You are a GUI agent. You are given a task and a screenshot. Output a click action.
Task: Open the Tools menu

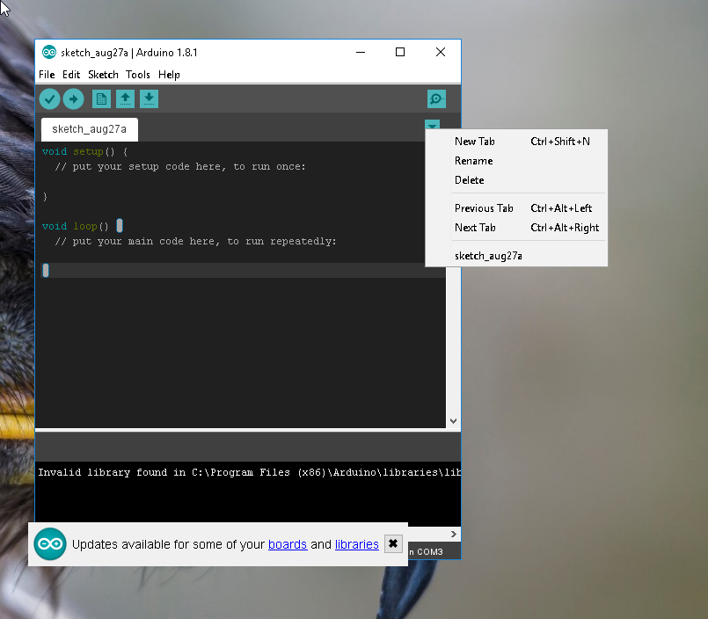click(138, 75)
